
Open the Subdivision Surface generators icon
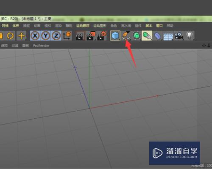136,35
